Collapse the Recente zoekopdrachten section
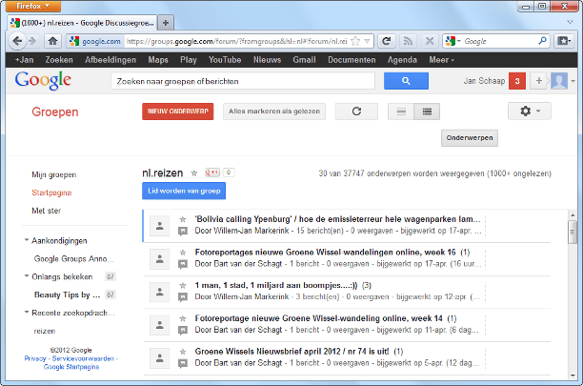583x386 pixels. 27,312
